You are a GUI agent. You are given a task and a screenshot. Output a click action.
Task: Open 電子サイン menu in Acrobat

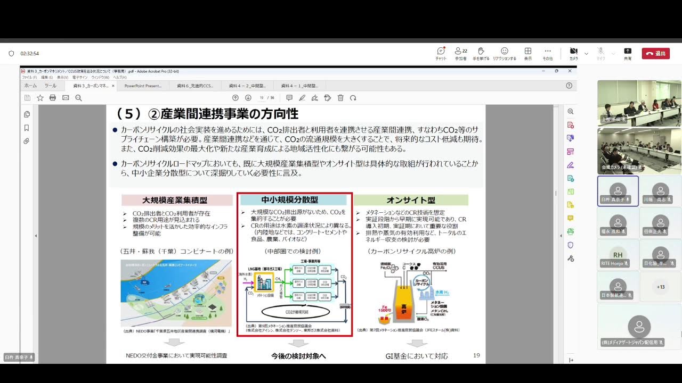click(80, 77)
